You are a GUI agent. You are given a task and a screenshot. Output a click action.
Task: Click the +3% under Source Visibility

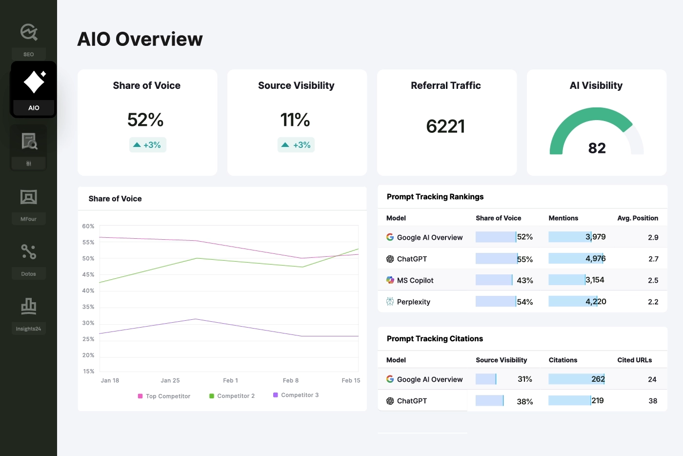(302, 145)
